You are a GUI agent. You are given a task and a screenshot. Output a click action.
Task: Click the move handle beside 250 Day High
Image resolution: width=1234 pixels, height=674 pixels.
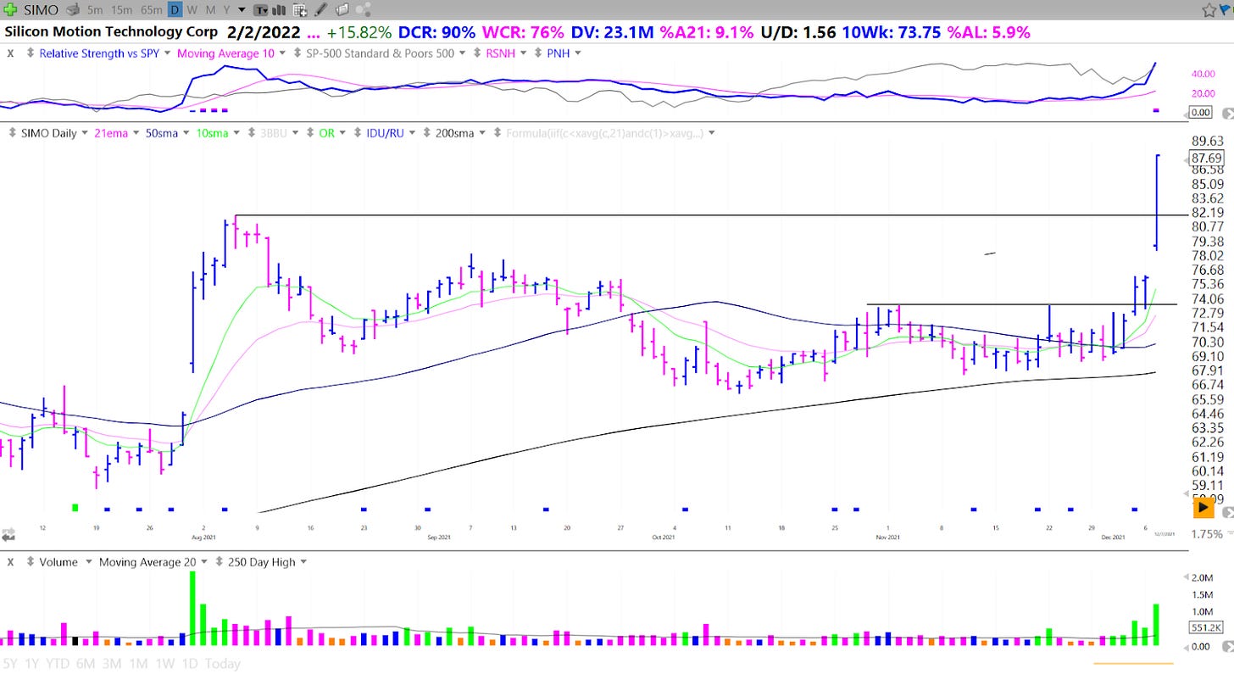[219, 562]
